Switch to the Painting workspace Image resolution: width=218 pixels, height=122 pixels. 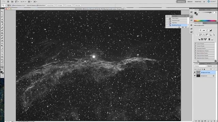198,2
